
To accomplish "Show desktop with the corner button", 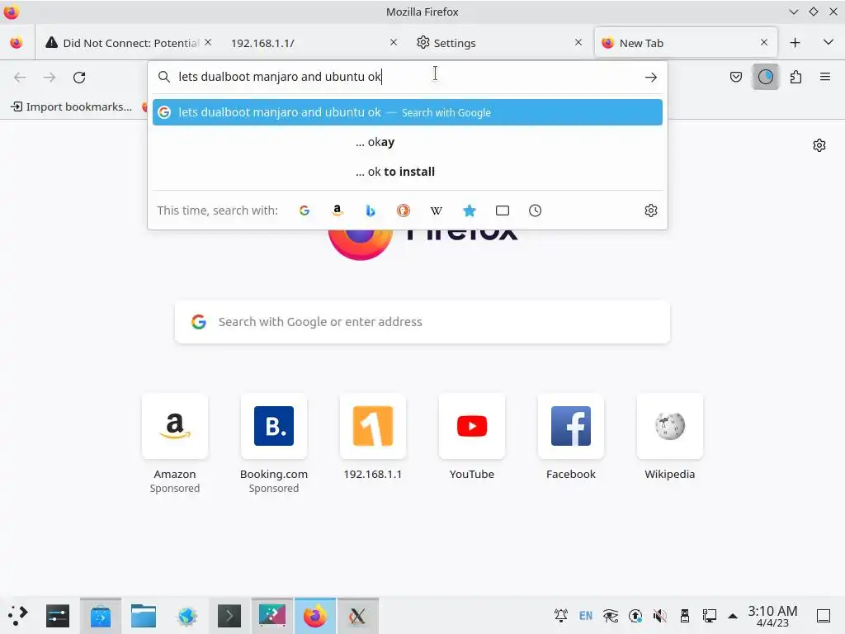I will [824, 616].
